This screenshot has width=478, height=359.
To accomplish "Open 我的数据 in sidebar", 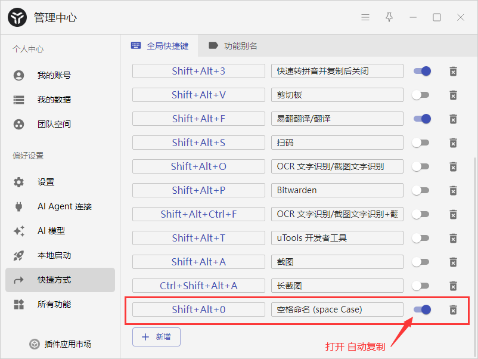I will click(x=60, y=100).
